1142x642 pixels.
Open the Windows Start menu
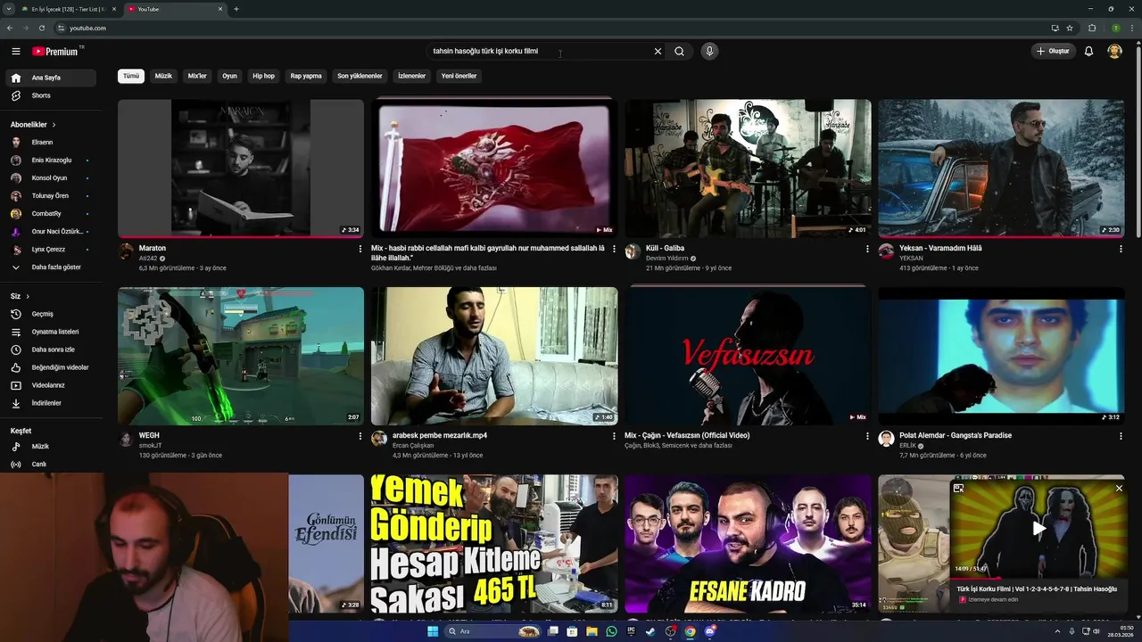433,631
